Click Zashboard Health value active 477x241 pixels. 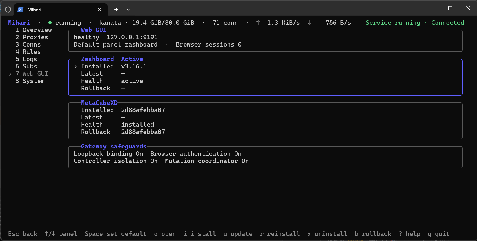132,81
